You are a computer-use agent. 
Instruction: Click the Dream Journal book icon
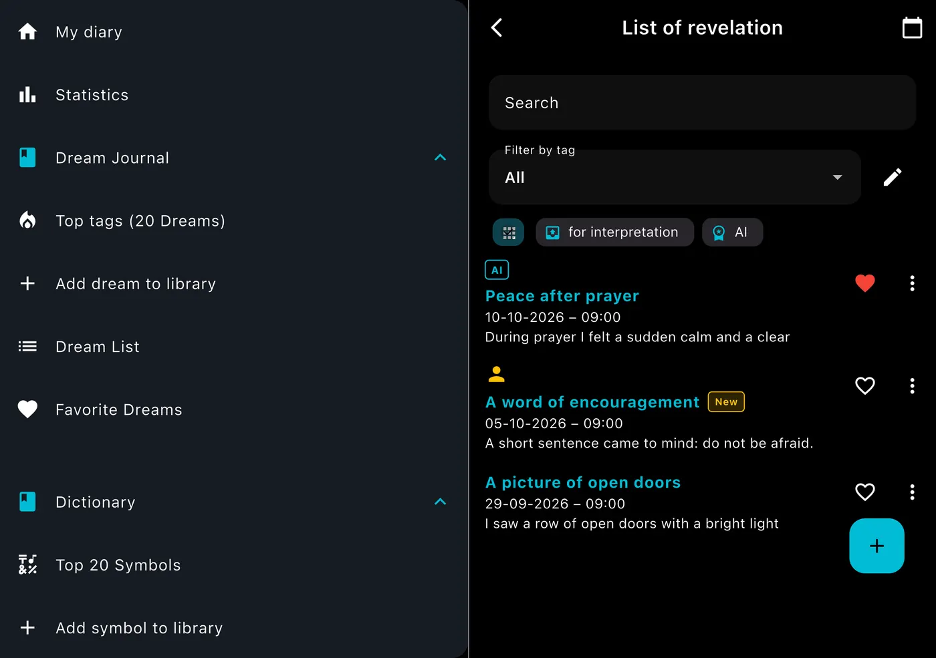(27, 158)
